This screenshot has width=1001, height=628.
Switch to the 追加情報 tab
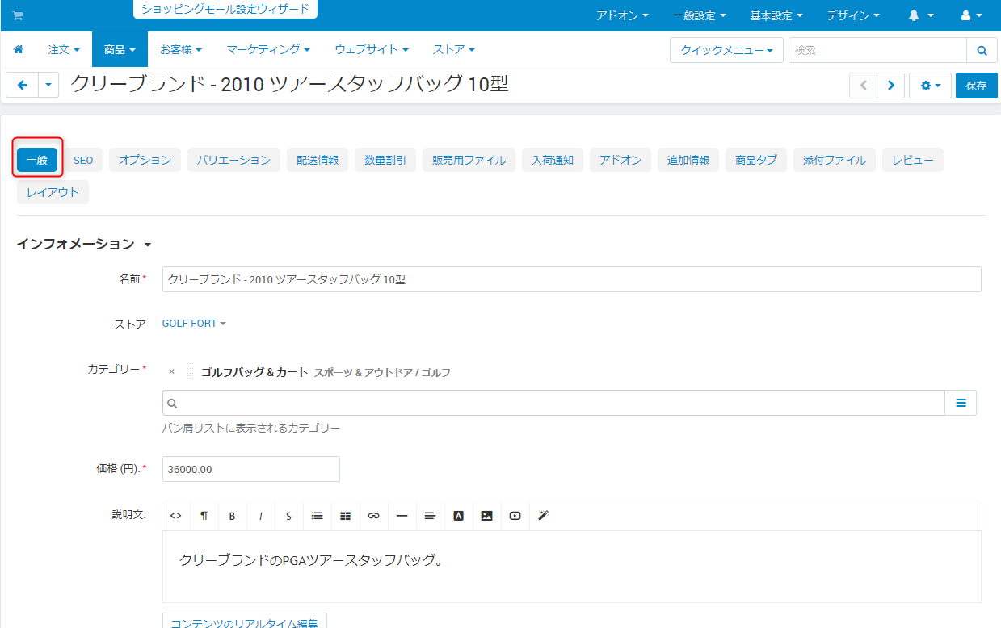pyautogui.click(x=688, y=160)
